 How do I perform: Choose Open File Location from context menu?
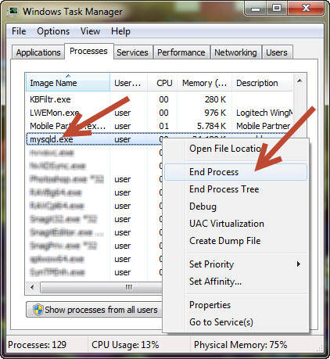[x=236, y=149]
